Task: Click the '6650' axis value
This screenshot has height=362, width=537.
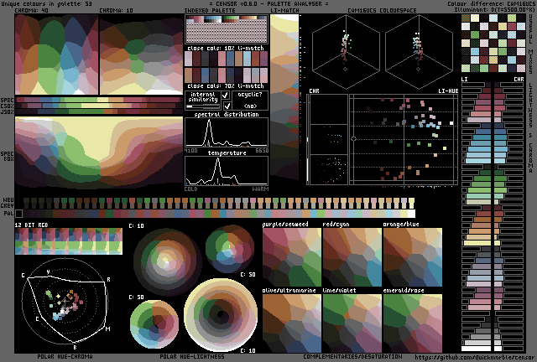Action: click(x=262, y=150)
